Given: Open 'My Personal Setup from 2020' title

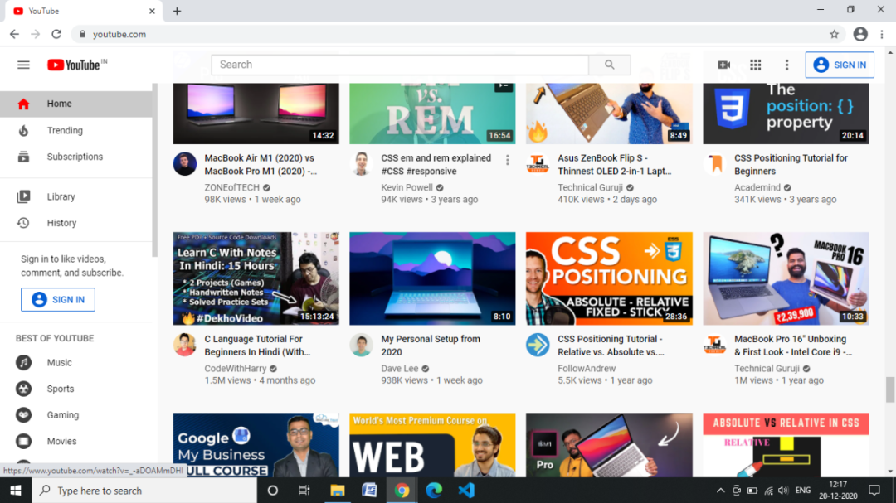Looking at the screenshot, I should coord(431,346).
